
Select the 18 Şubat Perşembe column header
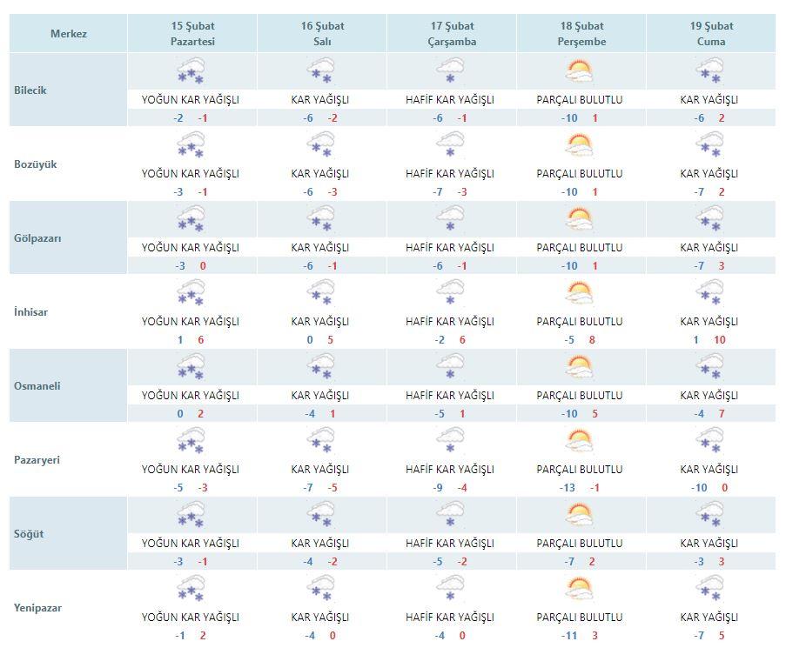click(581, 34)
